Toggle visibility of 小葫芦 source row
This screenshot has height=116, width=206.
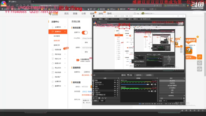[x=115, y=95]
